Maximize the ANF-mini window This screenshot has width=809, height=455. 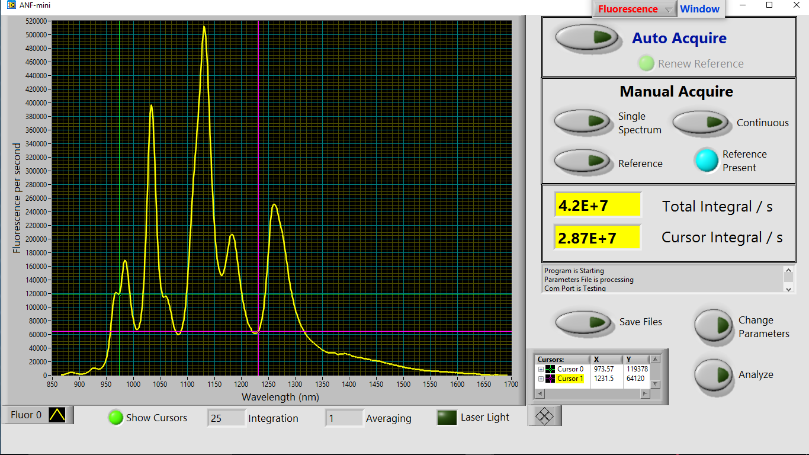[x=769, y=5]
